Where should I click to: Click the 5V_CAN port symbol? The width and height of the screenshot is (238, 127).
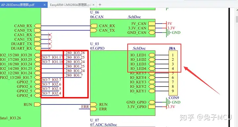pyautogui.click(x=152, y=24)
